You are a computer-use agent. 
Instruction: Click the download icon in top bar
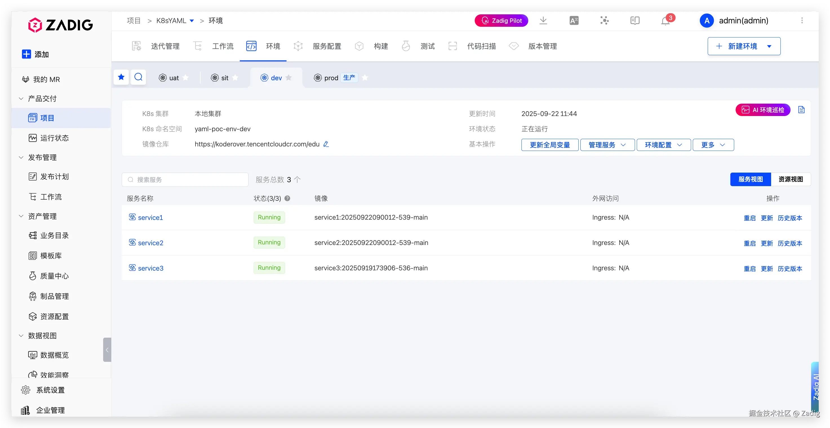click(x=543, y=21)
